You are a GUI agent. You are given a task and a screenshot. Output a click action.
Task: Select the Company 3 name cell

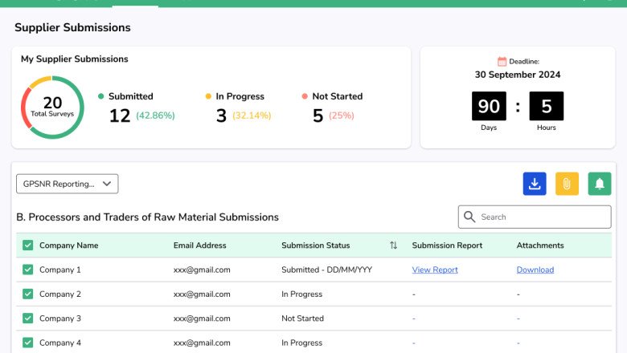click(x=60, y=319)
